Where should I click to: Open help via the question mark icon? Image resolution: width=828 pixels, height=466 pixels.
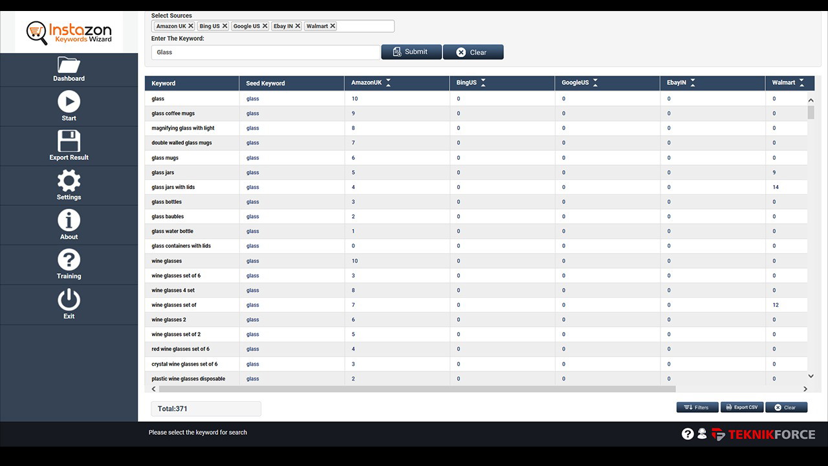point(687,433)
